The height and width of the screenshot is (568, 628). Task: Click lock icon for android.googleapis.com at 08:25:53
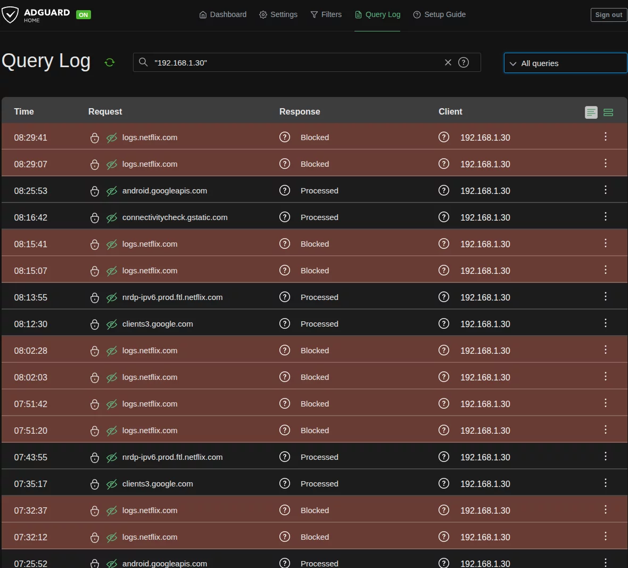(x=95, y=191)
